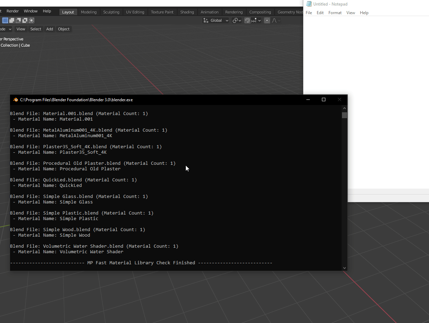Open the 3D viewport Add menu
429x323 pixels.
[x=50, y=29]
